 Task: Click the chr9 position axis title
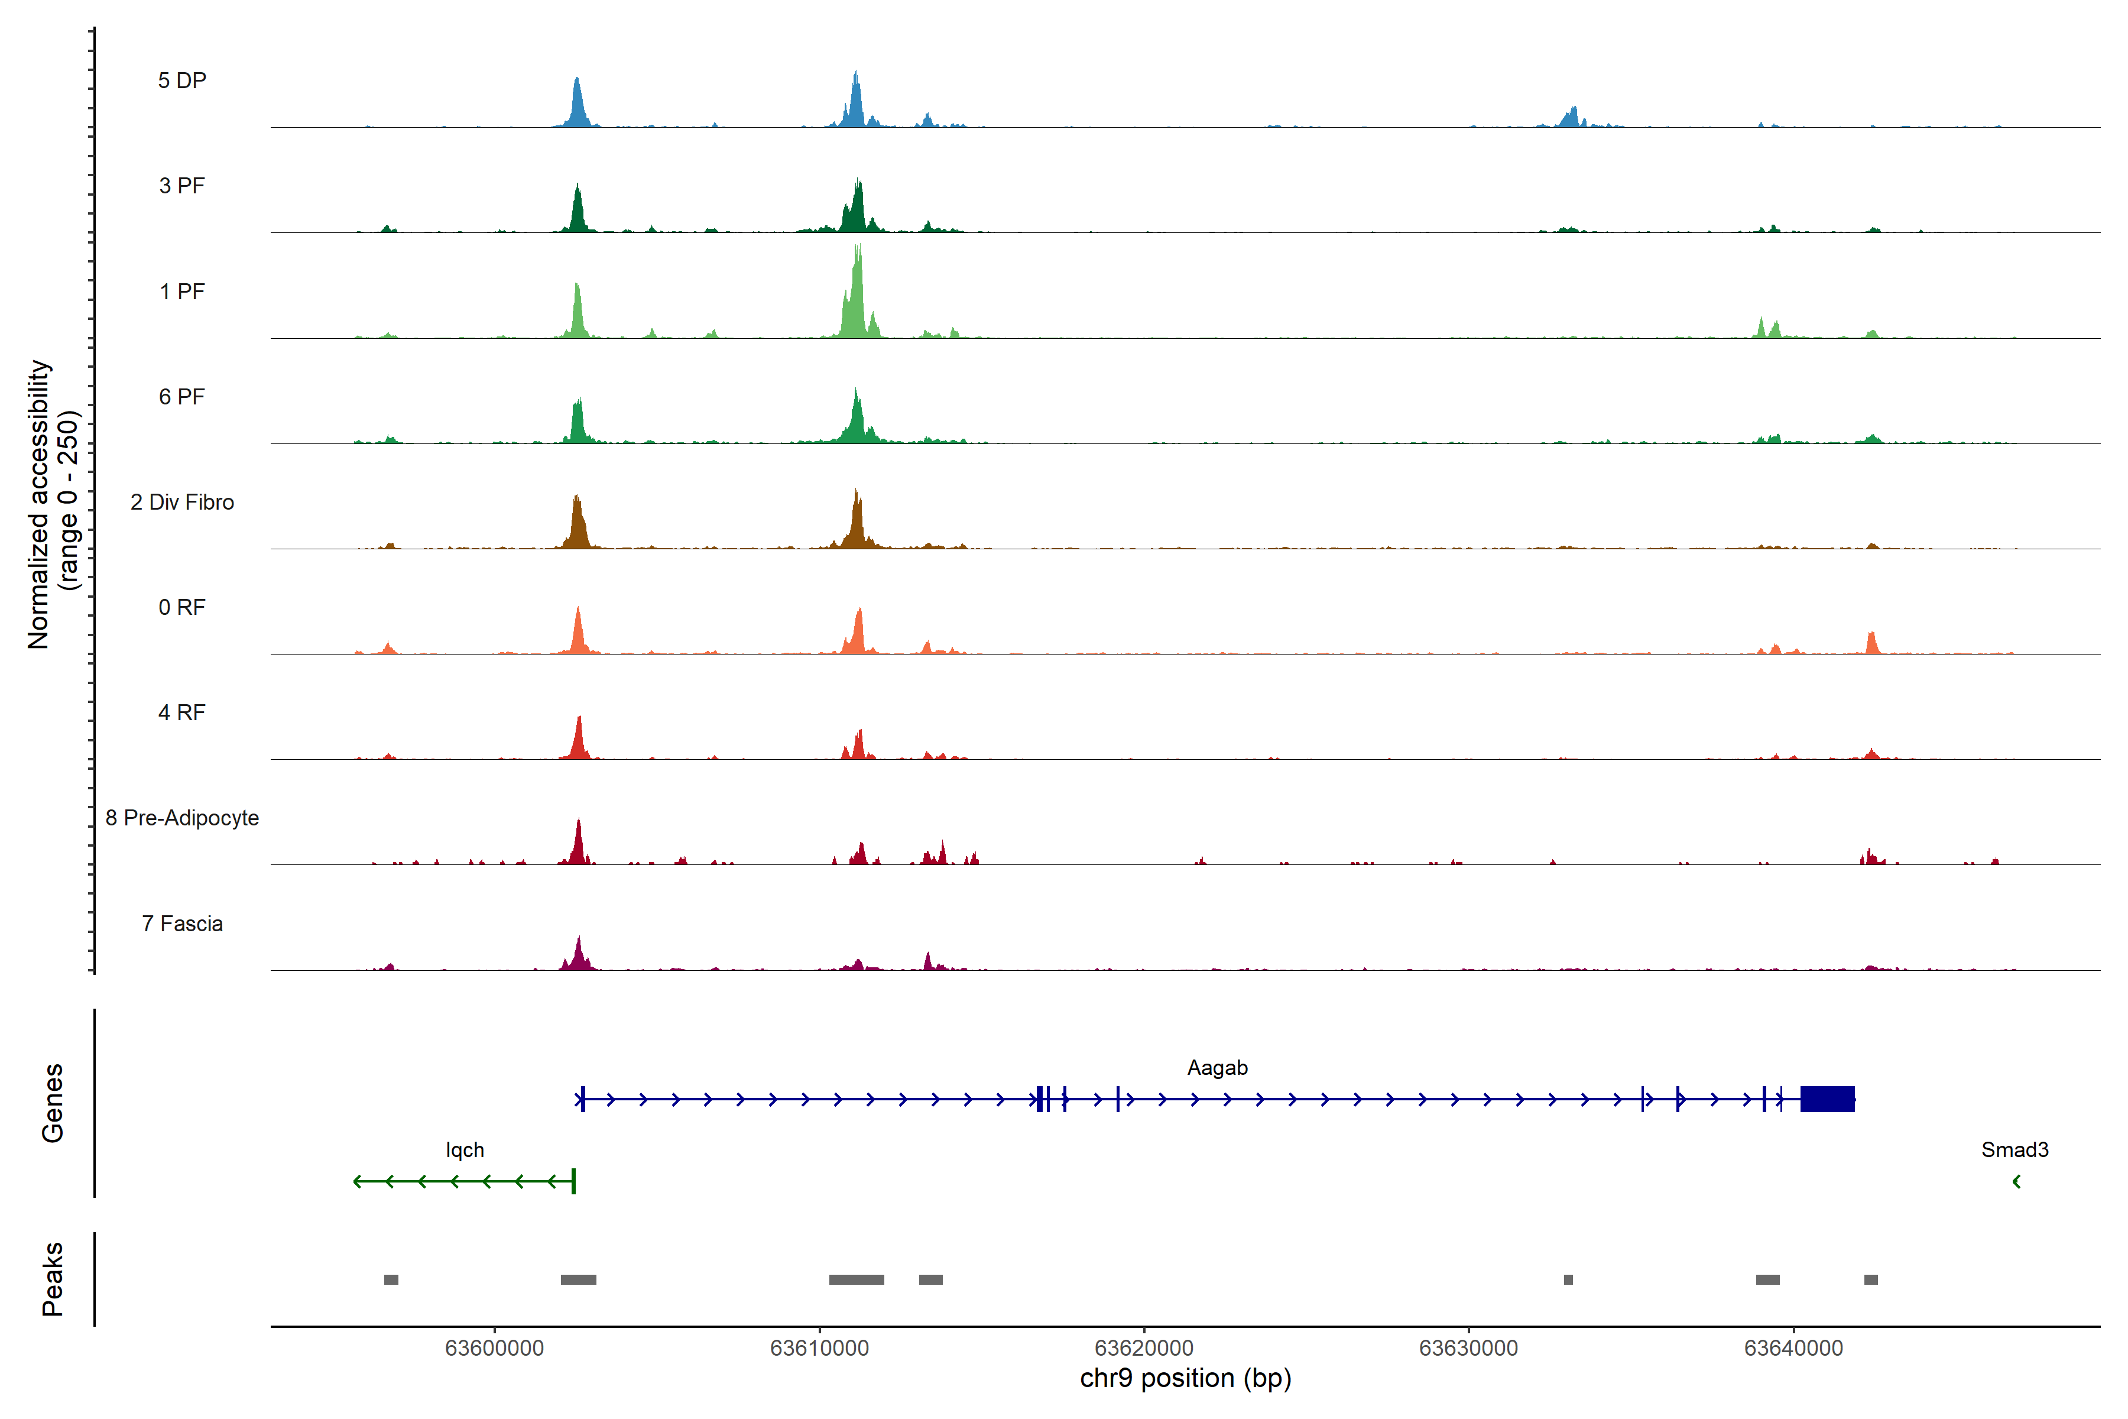(x=1185, y=1378)
